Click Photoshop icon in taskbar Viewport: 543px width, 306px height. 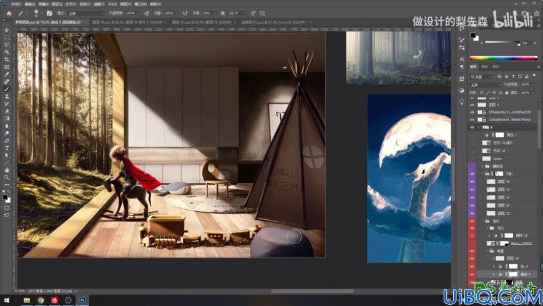(82, 300)
